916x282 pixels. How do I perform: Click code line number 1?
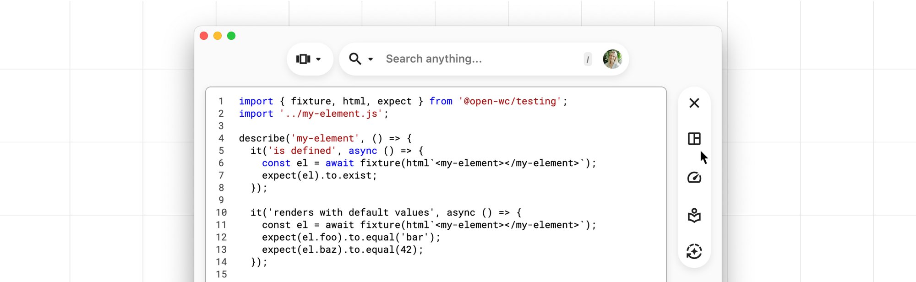221,101
